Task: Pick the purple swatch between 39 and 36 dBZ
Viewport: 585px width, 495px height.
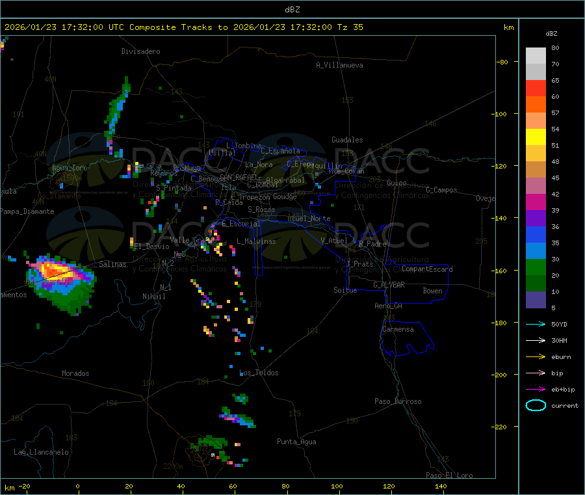Action: [x=536, y=219]
